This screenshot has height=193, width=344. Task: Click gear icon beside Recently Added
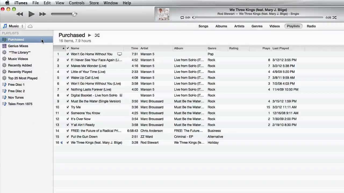point(4,65)
